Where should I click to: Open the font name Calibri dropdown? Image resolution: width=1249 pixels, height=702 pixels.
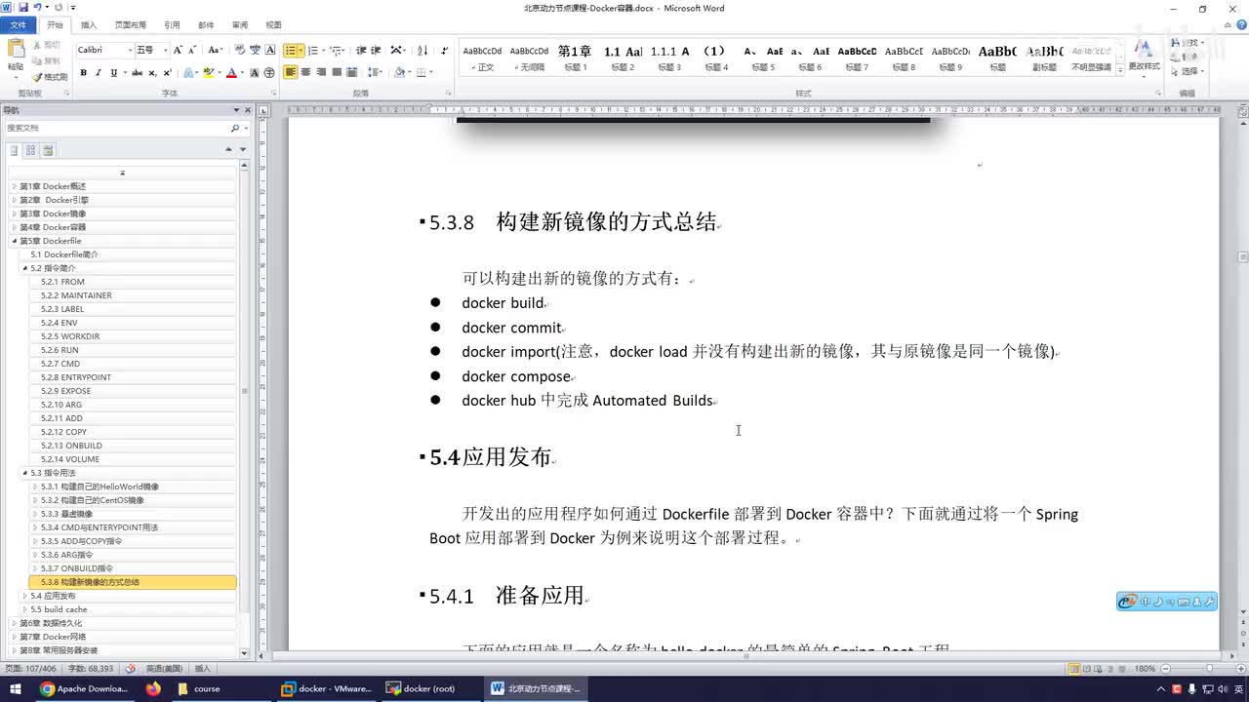[130, 50]
